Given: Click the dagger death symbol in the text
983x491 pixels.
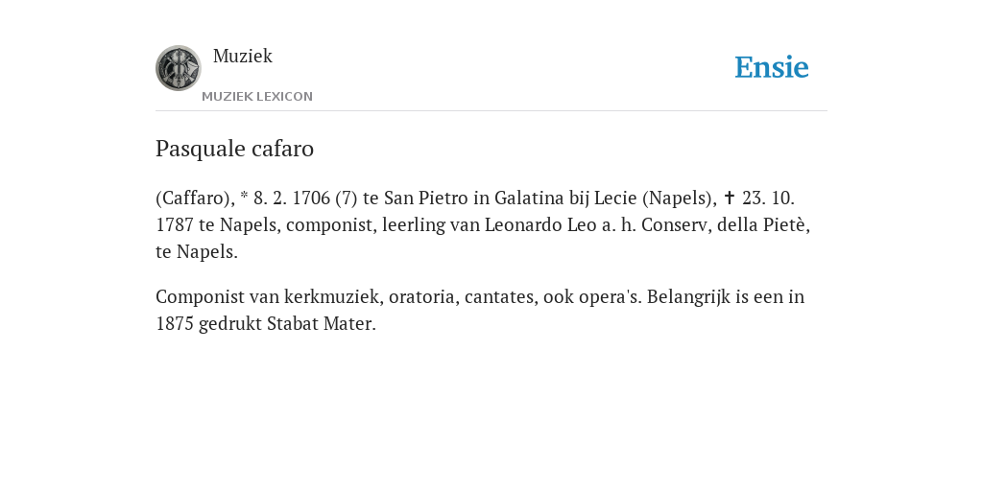Looking at the screenshot, I should coord(730,198).
